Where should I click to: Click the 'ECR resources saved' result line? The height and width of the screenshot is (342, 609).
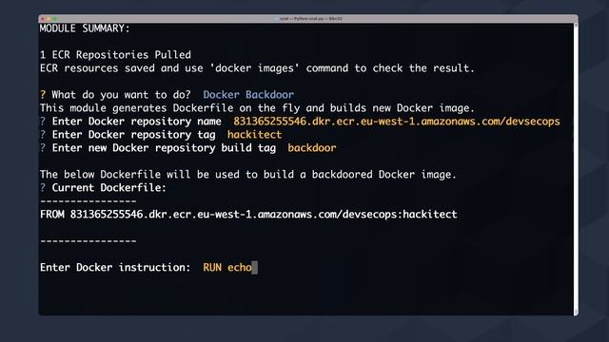257,68
